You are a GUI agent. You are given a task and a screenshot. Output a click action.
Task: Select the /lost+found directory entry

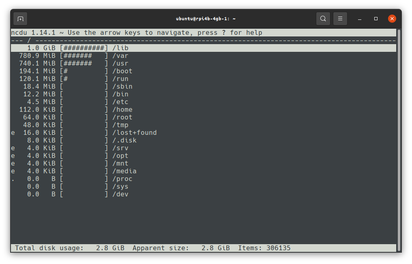[134, 133]
